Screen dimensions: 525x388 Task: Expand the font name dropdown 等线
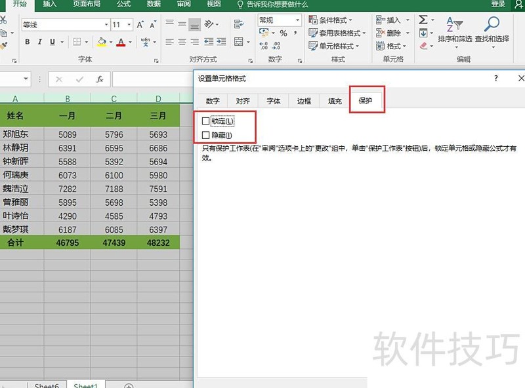tap(106, 25)
